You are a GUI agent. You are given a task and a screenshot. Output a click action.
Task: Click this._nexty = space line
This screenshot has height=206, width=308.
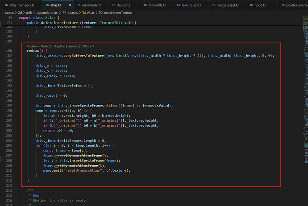(55, 75)
